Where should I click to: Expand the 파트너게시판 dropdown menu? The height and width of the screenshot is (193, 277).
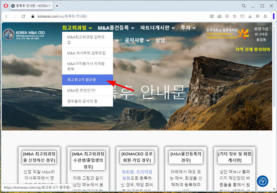pyautogui.click(x=157, y=28)
